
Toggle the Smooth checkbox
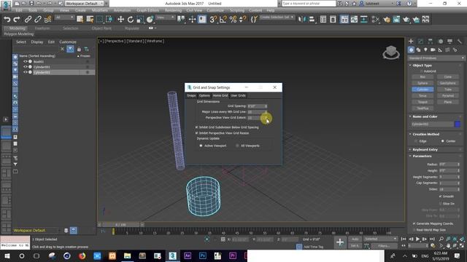(441, 196)
